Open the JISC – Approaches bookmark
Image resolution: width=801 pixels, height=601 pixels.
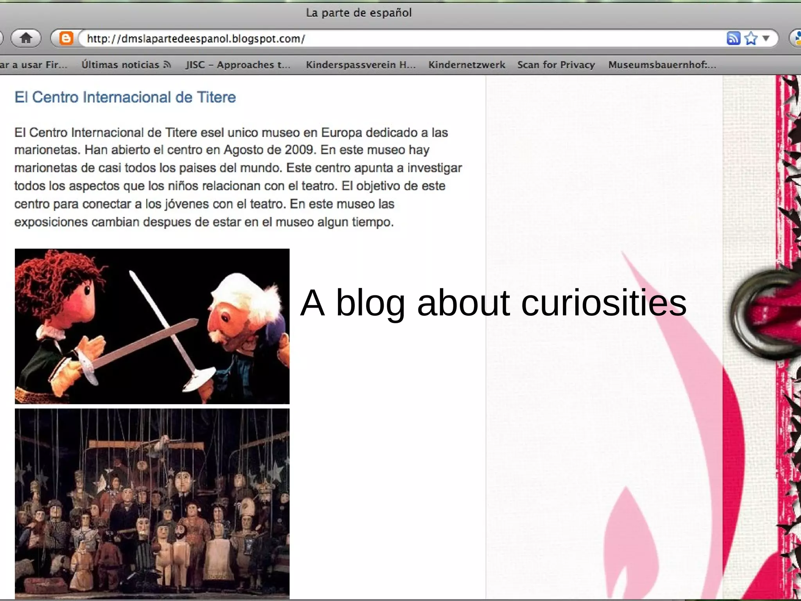(x=238, y=65)
